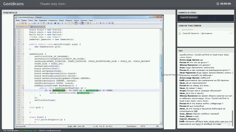Switch to the GameXonix.java tab

click(x=23, y=27)
